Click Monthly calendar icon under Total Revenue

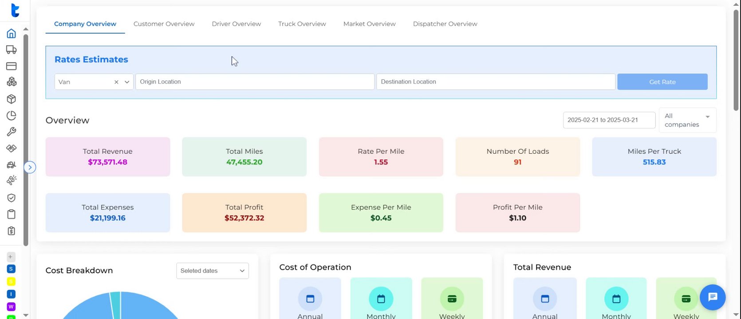tap(616, 299)
